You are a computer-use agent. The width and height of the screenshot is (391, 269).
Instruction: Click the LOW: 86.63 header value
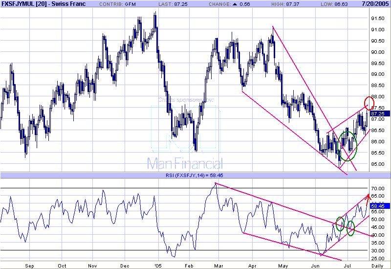pyautogui.click(x=334, y=4)
